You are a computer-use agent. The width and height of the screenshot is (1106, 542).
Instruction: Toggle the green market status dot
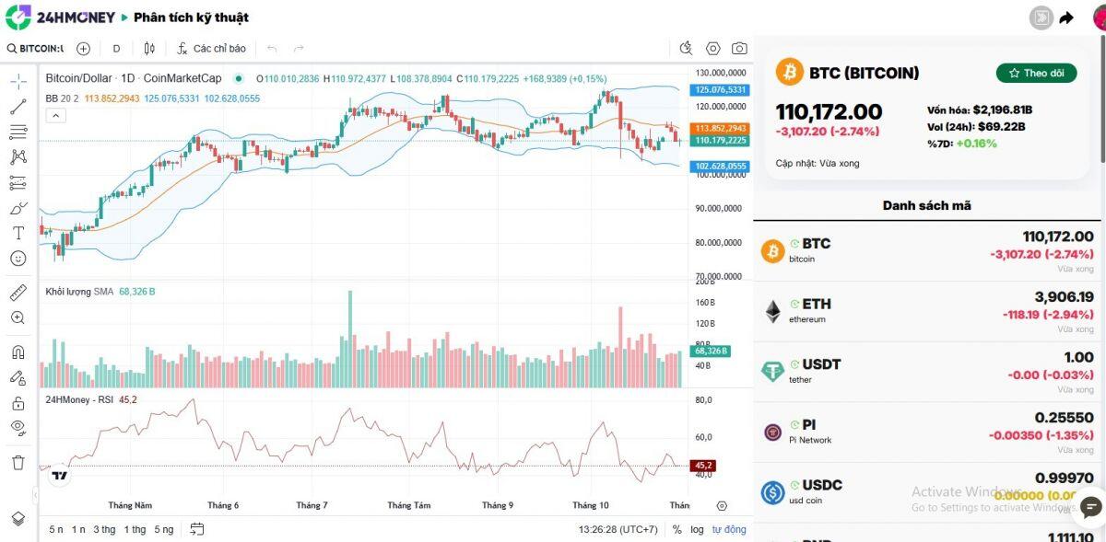coord(239,78)
